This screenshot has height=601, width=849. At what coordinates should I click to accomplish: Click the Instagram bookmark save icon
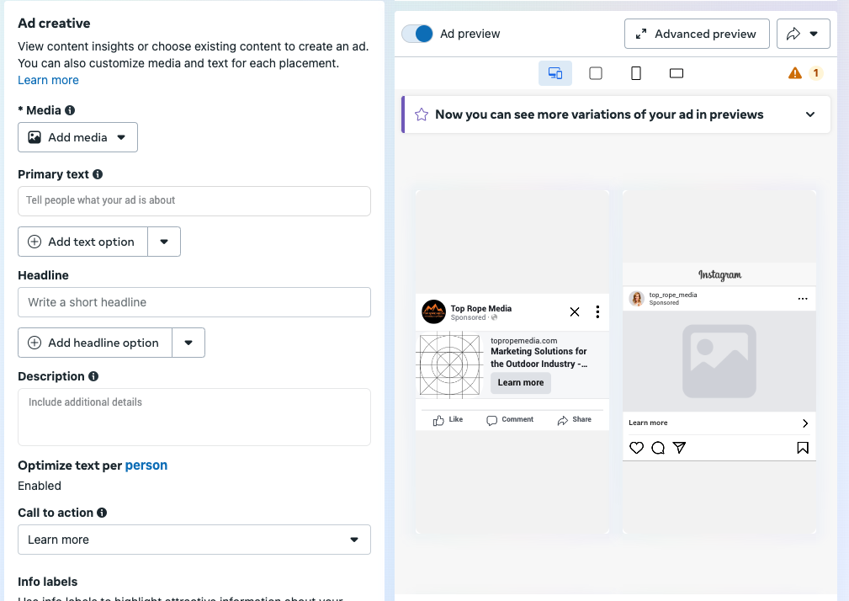(803, 448)
